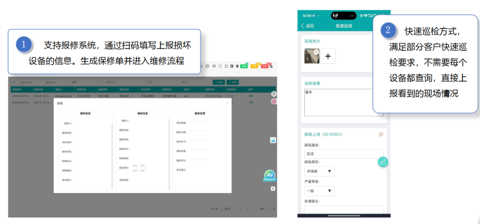
Task: Close the 详情 dialog with X
Action: (227, 103)
